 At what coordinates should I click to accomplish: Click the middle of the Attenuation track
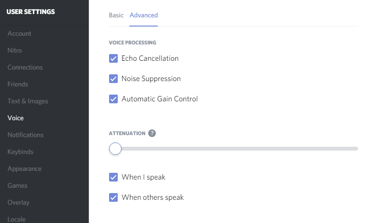(234, 149)
